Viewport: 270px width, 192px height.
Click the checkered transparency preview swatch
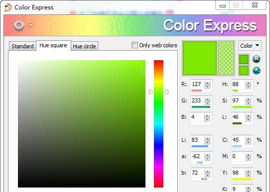(226, 58)
